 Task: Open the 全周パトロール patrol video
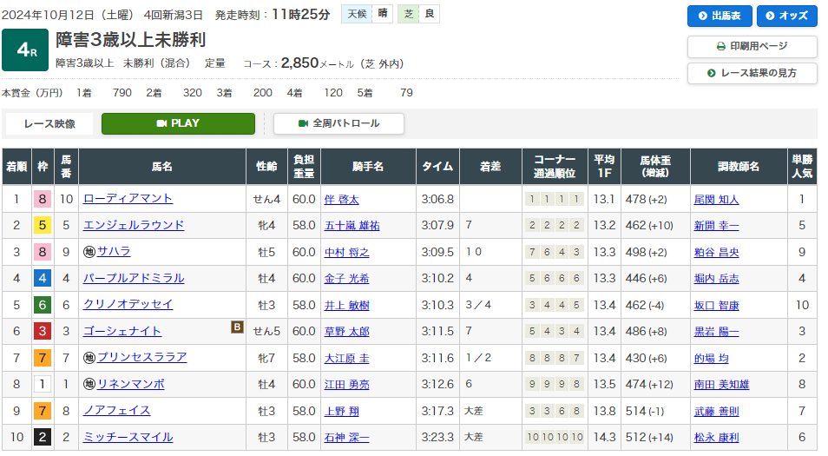point(338,123)
